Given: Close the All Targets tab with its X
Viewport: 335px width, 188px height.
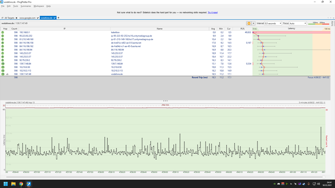Looking at the screenshot, I should pyautogui.click(x=16, y=18).
